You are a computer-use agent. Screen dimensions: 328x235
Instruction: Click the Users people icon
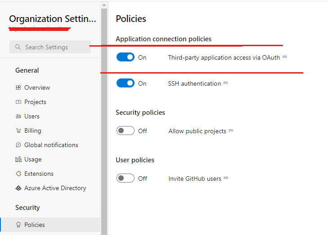[x=18, y=116]
